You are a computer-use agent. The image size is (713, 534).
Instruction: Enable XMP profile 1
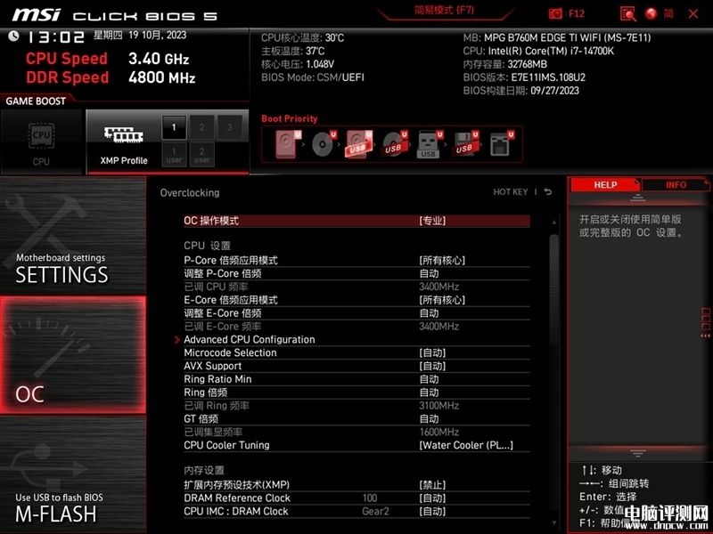point(174,127)
